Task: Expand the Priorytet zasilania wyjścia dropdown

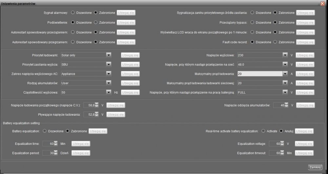Action: 109,65
